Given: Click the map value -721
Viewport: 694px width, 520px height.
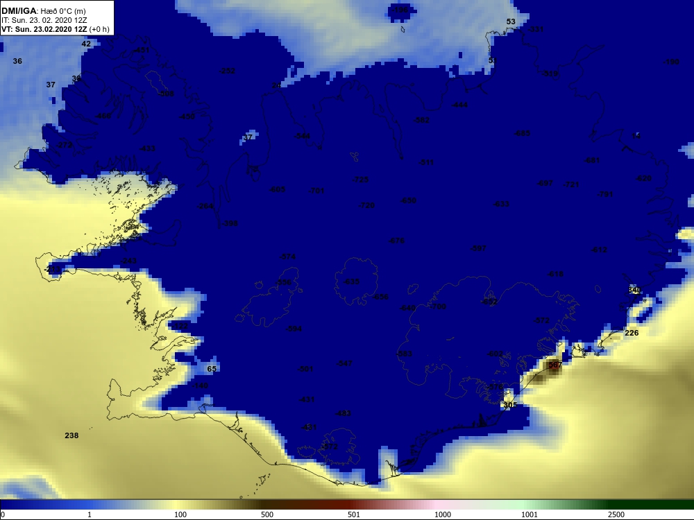Looking at the screenshot, I should pyautogui.click(x=571, y=184).
